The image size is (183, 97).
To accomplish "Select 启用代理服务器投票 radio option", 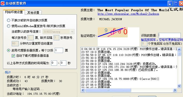I will 9,50.
